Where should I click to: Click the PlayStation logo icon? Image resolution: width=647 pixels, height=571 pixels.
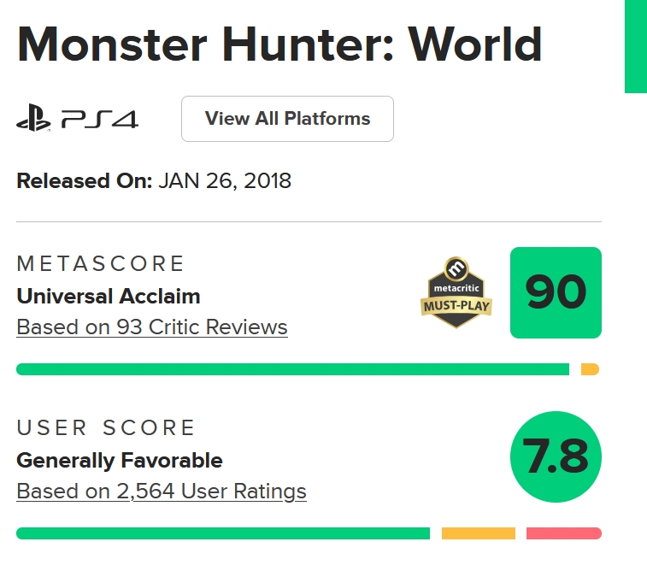pyautogui.click(x=33, y=119)
